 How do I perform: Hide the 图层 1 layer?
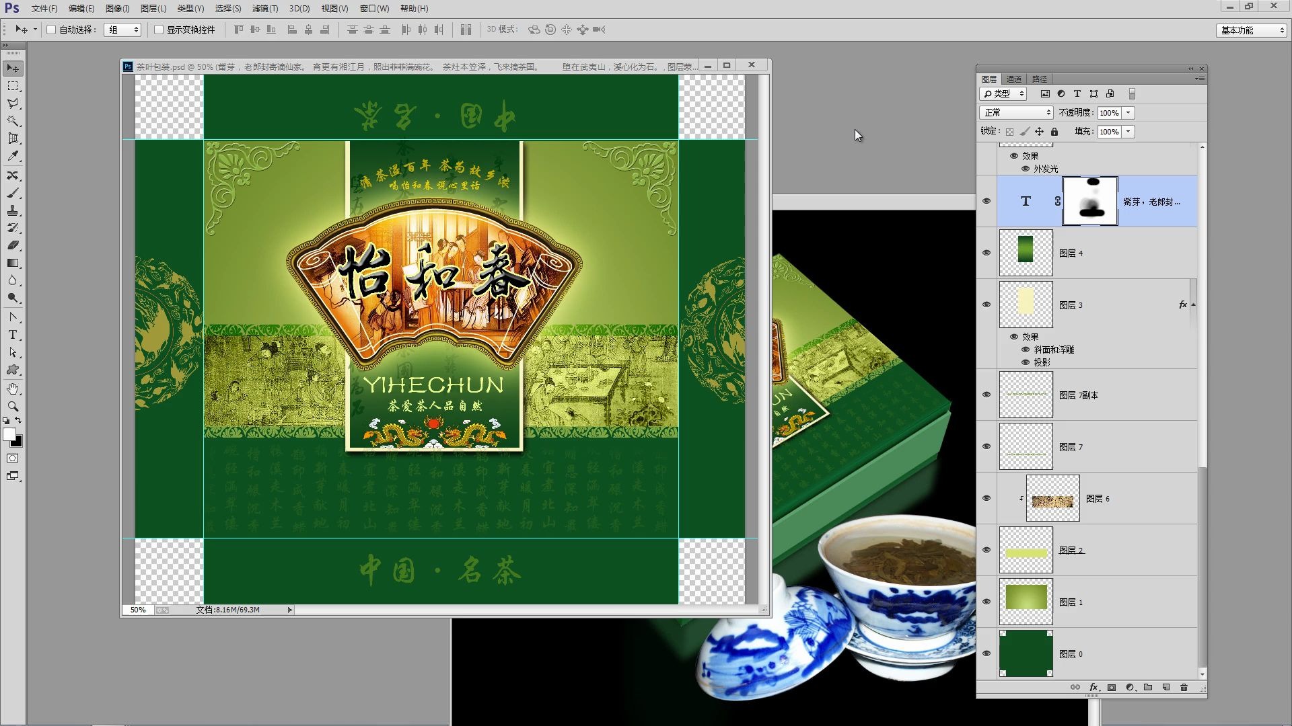point(986,602)
